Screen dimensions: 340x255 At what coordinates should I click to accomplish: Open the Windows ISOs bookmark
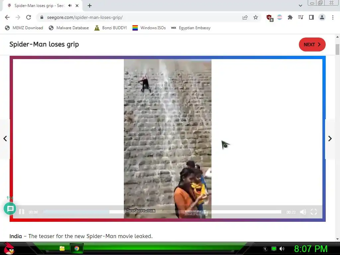tap(149, 28)
